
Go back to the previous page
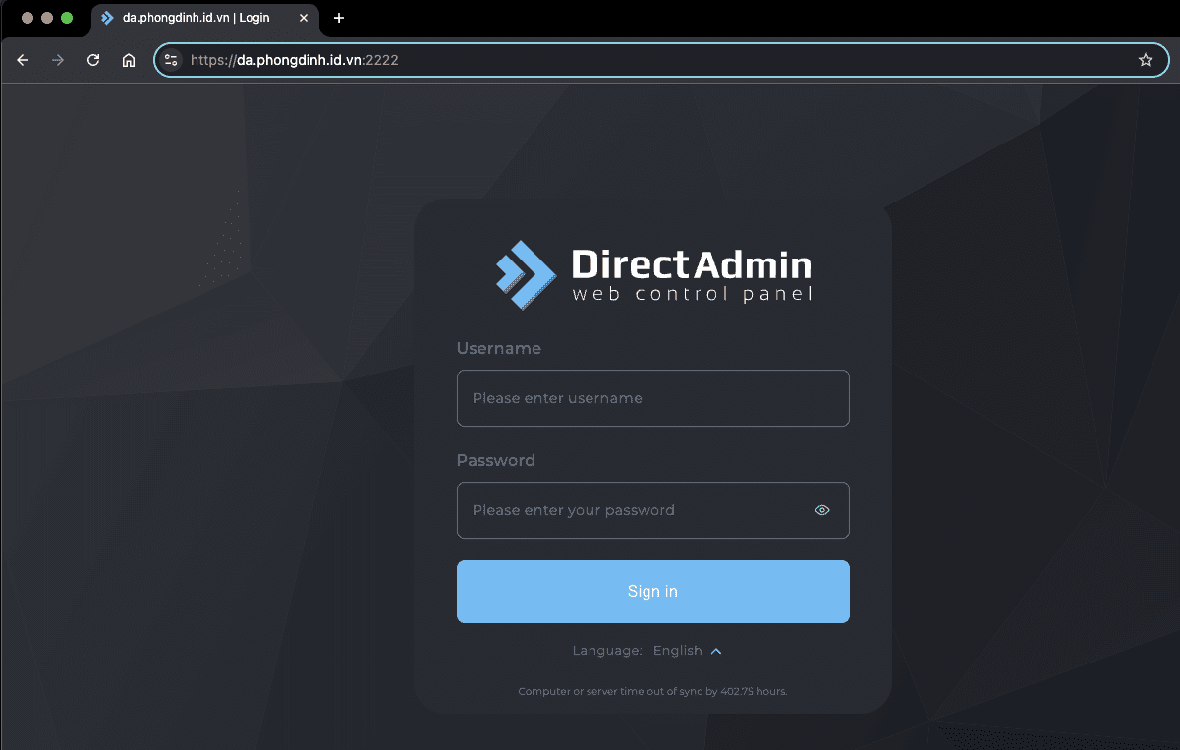[23, 60]
